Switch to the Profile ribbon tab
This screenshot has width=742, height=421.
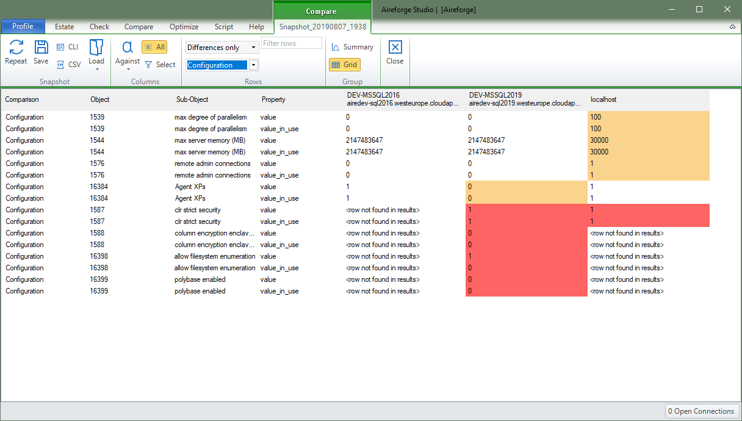23,26
